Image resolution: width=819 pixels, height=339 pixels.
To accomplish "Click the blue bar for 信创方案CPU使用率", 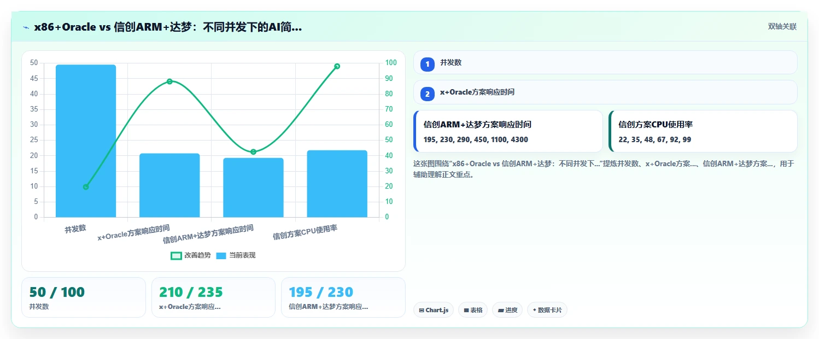I will pyautogui.click(x=337, y=184).
